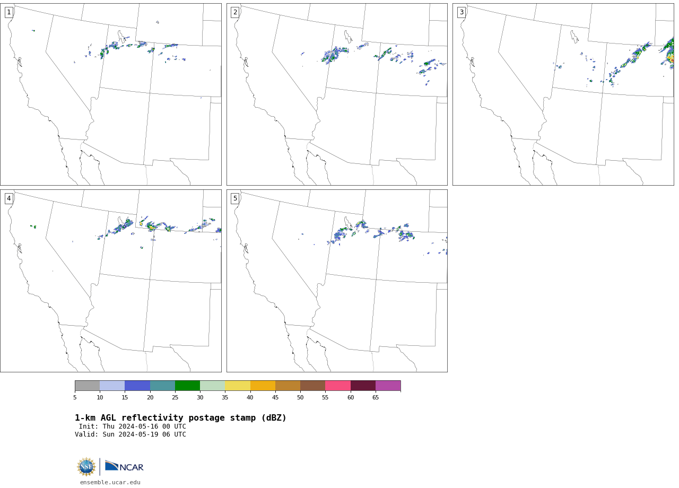Click the Init: Thu 2024-05-16 00 UTC text
The width and height of the screenshot is (679, 488).
[x=133, y=426]
